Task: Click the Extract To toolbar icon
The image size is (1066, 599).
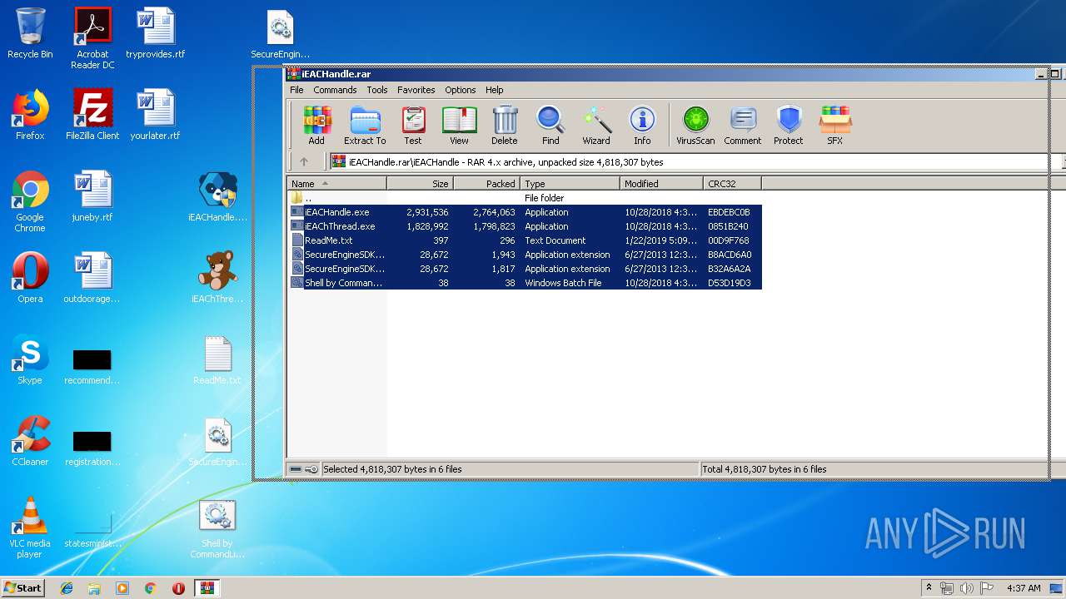Action: click(x=365, y=126)
